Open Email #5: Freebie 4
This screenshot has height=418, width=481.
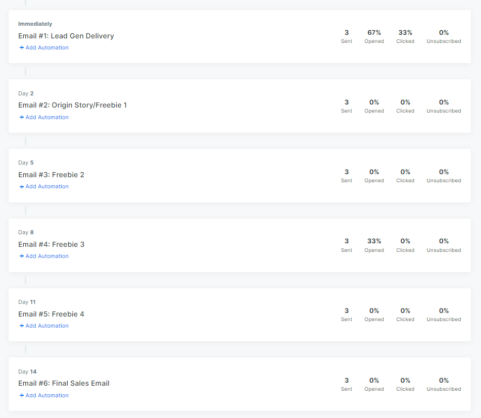pos(51,314)
